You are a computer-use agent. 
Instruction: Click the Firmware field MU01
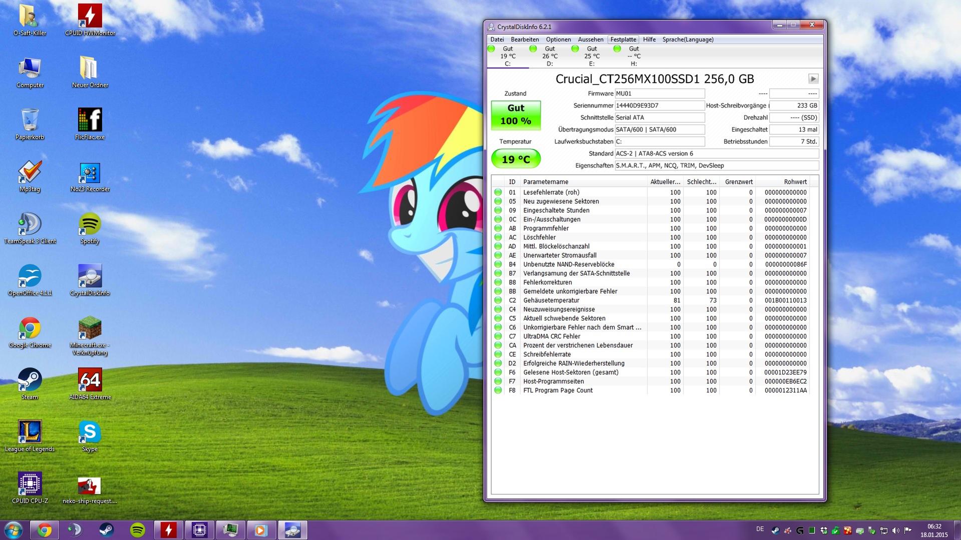pos(660,94)
